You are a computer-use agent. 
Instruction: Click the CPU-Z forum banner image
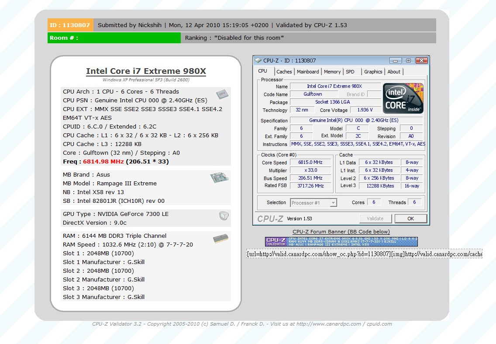tap(341, 242)
